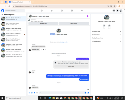Image resolution: width=125 pixels, height=100 pixels.
Task: Open the Marcelino - 2 beds 1 bath House chat
Action: pyautogui.click(x=13, y=55)
